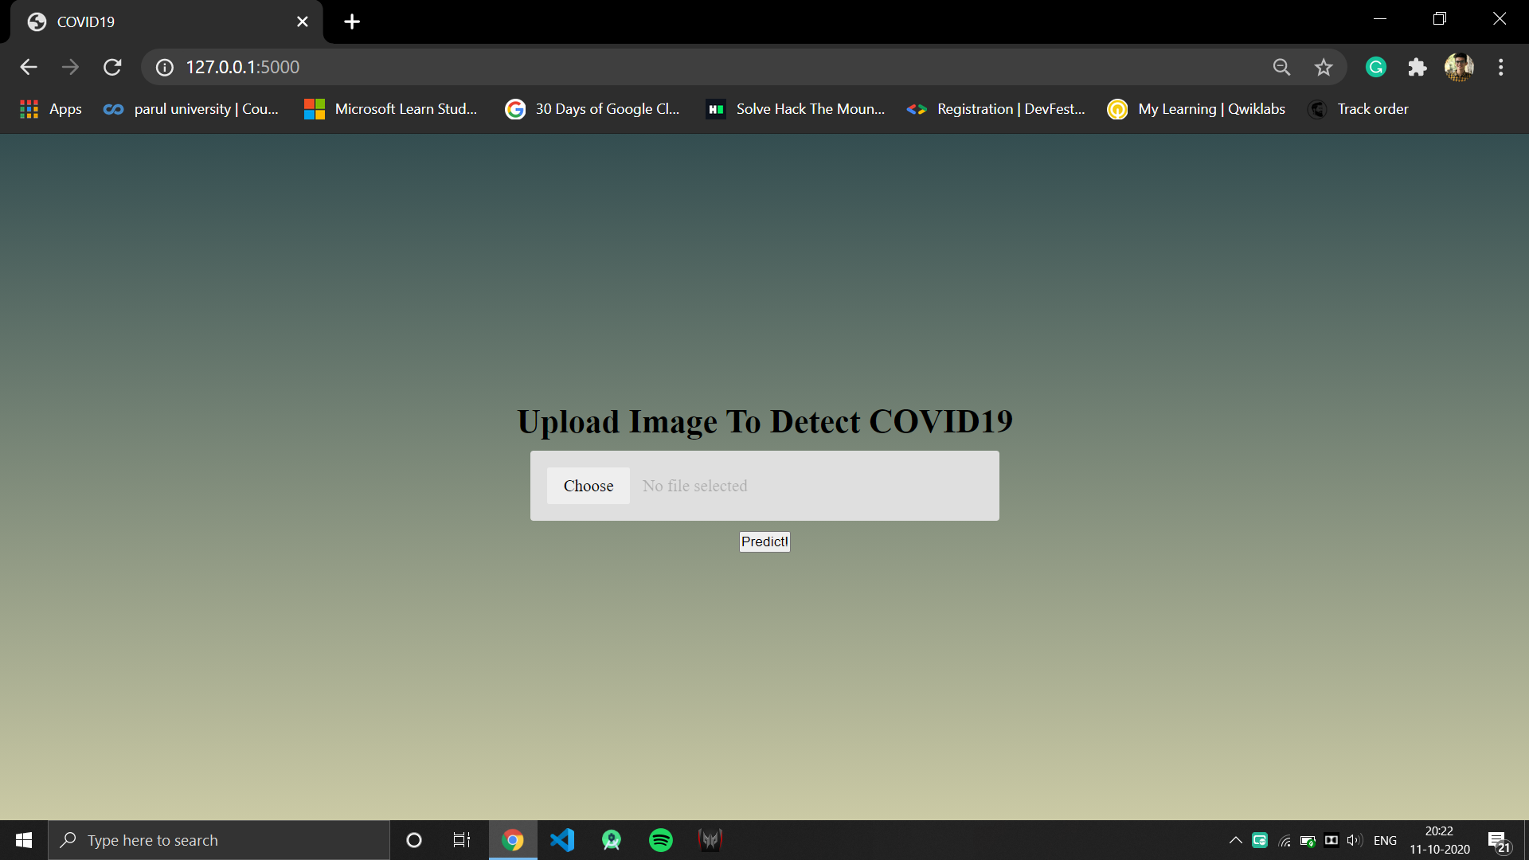Open My Learning Qwiklabs bookmark
Viewport: 1529px width, 860px height.
1197,109
